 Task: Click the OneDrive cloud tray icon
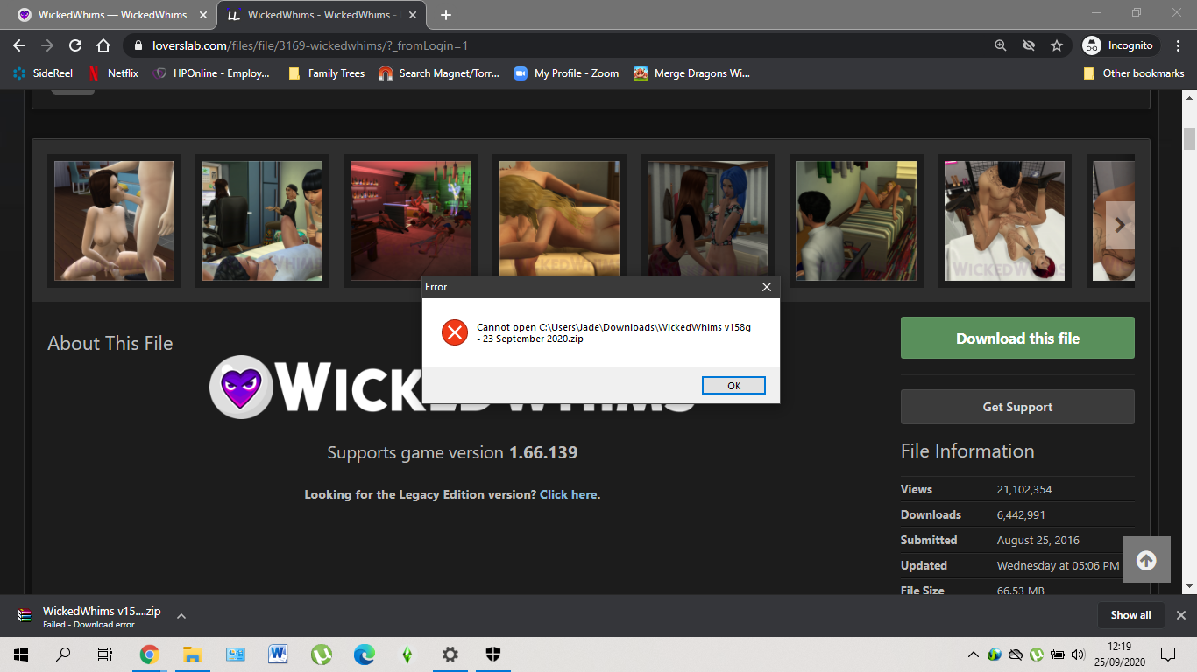click(x=1015, y=654)
